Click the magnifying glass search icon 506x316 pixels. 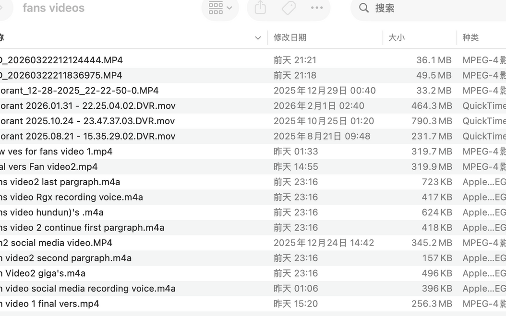364,8
